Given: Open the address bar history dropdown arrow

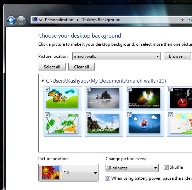Looking at the screenshot, I should pyautogui.click(x=182, y=20).
